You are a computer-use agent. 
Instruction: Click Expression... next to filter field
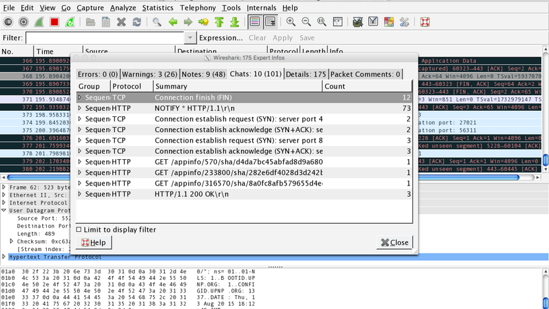click(220, 38)
